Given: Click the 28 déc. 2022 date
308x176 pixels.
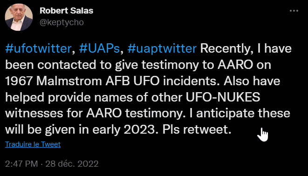Looking at the screenshot, I should 72,163.
